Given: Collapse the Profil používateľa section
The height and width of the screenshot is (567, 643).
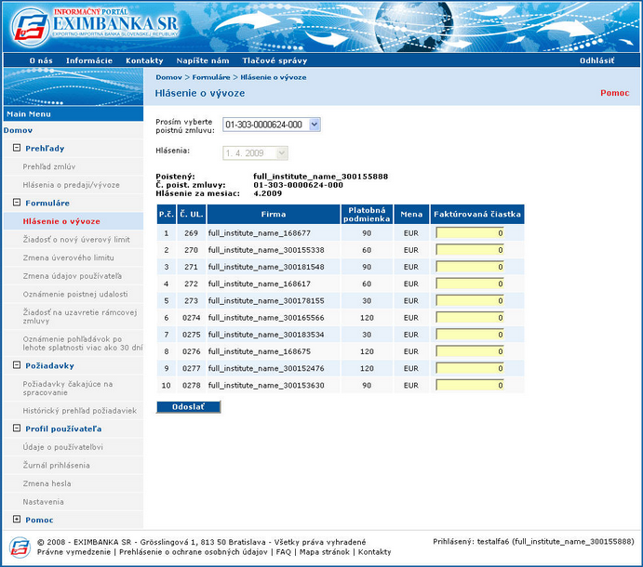Looking at the screenshot, I should [17, 429].
